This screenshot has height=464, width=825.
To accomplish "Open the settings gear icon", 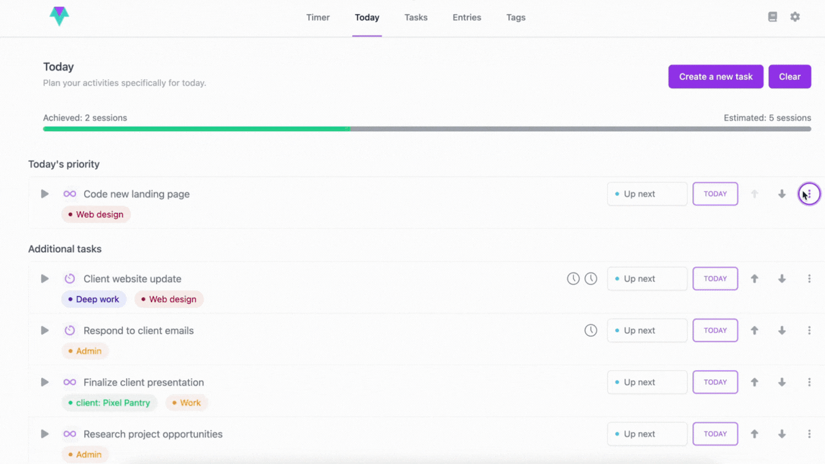I will 795,17.
